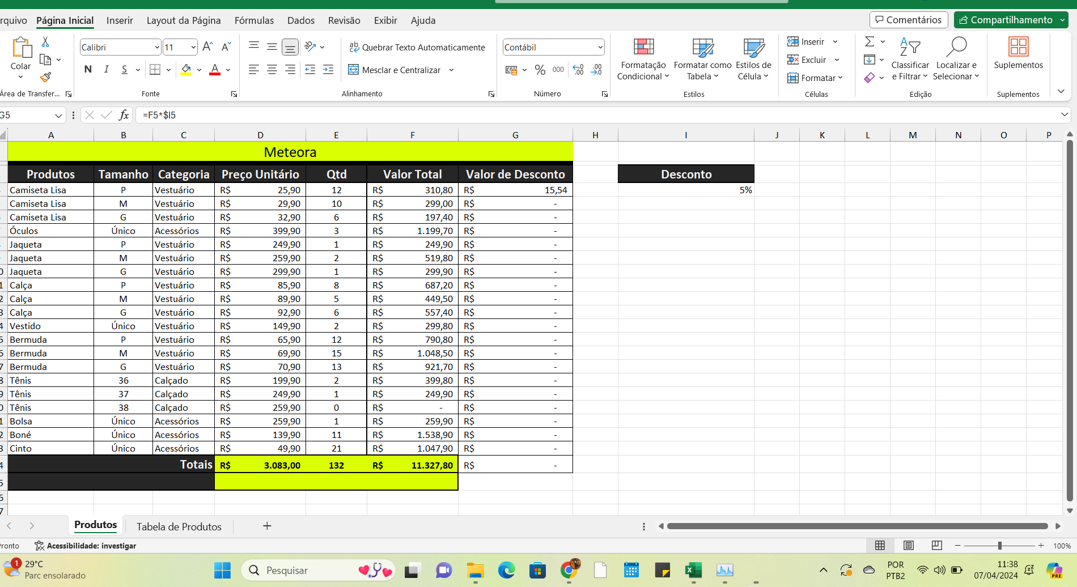Click the Colar paste icon
1077x587 pixels.
coord(21,48)
